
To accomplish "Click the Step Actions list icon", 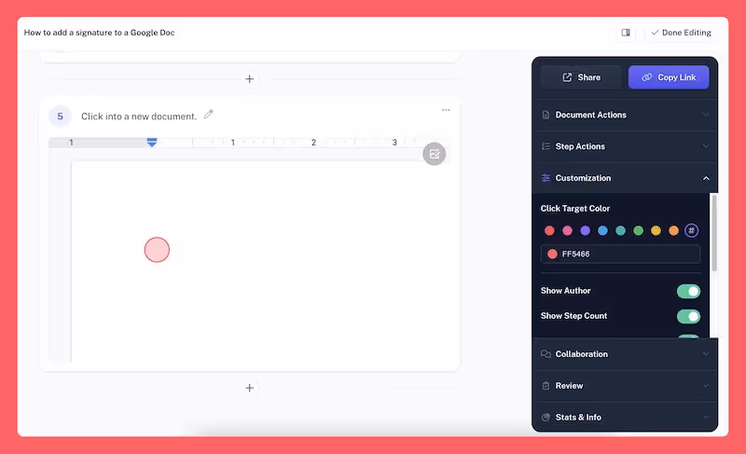I will click(x=546, y=146).
